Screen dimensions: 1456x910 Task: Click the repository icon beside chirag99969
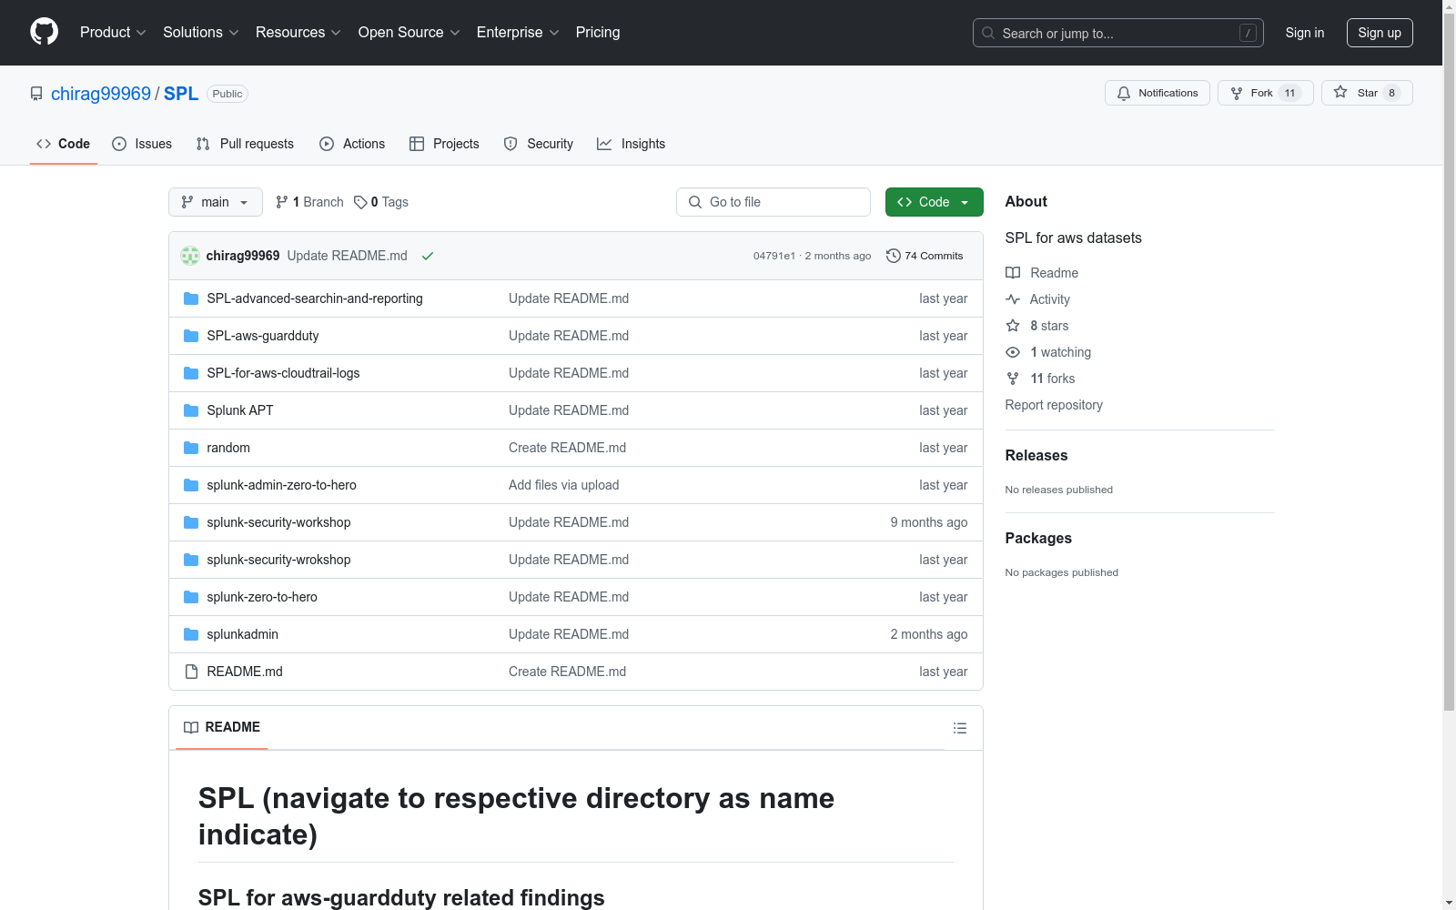[x=36, y=94]
